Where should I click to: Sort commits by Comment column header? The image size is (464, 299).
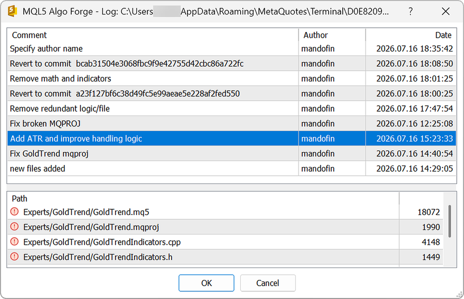(153, 35)
